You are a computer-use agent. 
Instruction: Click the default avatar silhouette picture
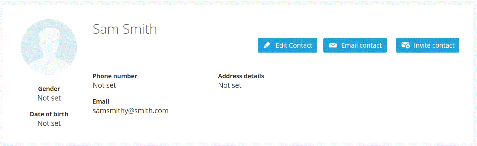coord(49,47)
